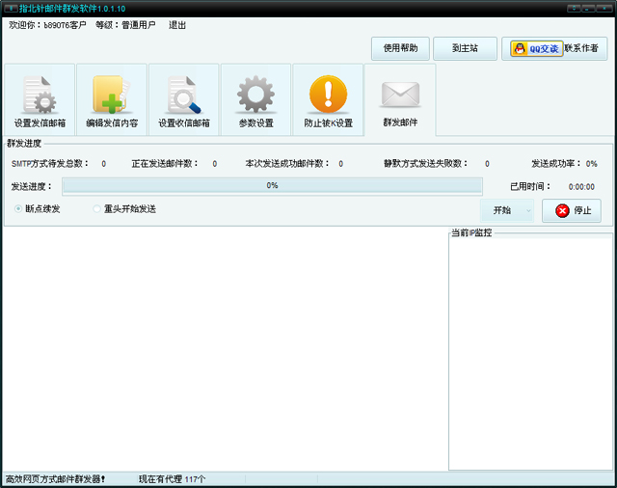Click the 退出 logout link
Viewport: 617px width, 488px height.
coord(177,25)
